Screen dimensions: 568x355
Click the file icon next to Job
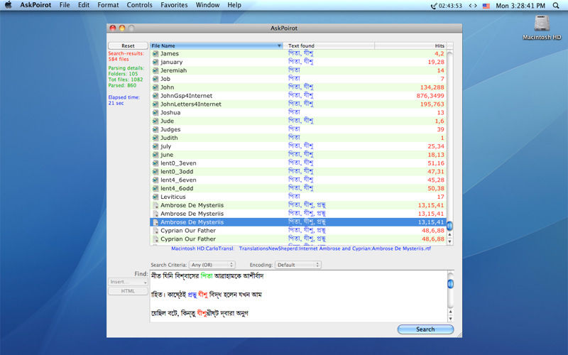pyautogui.click(x=155, y=79)
